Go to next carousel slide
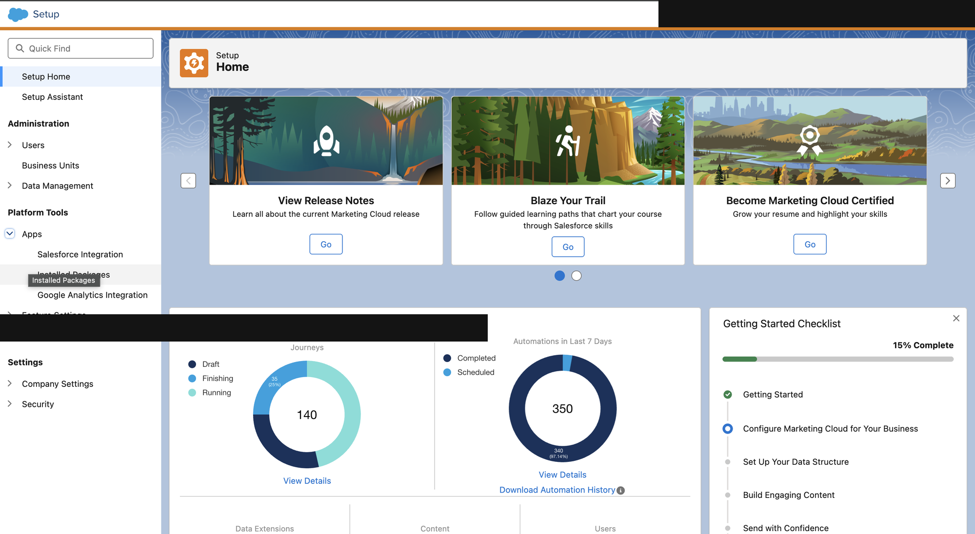This screenshot has height=534, width=975. pos(948,181)
